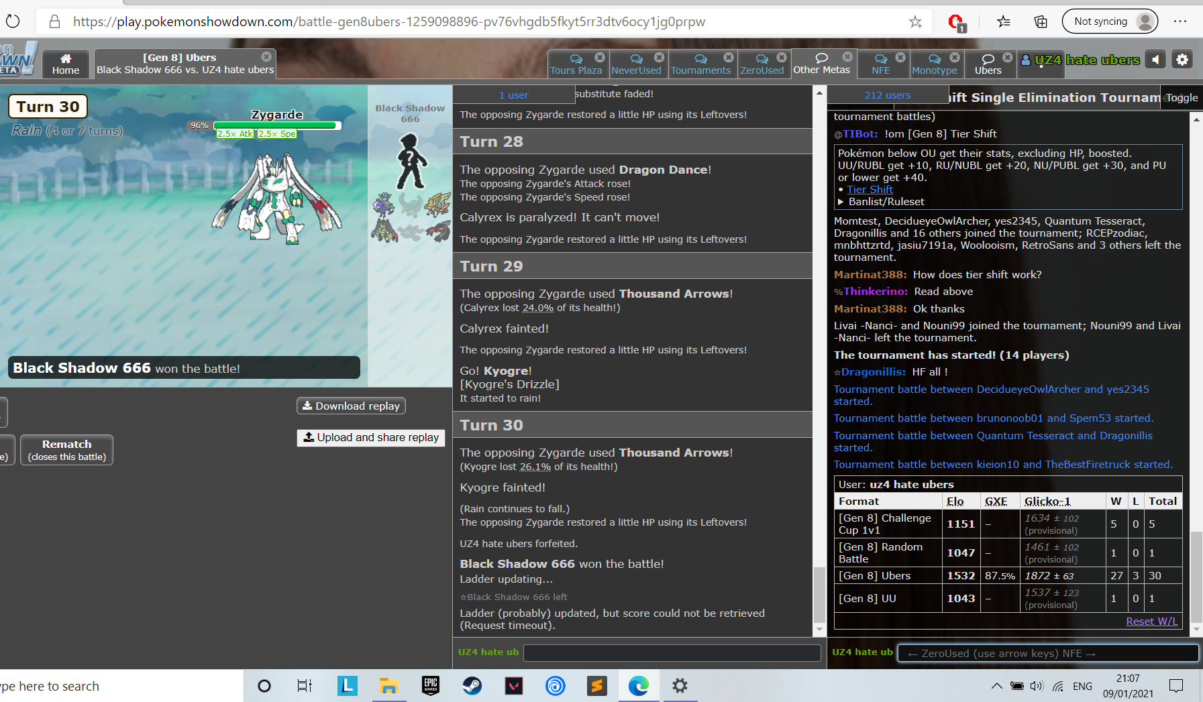Image resolution: width=1203 pixels, height=702 pixels.
Task: Click Upload and share replay
Action: click(371, 437)
